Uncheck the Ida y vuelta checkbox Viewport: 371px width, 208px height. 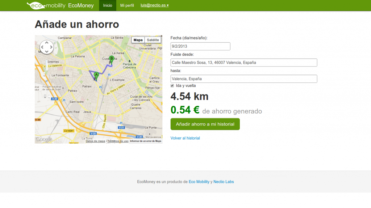point(172,86)
